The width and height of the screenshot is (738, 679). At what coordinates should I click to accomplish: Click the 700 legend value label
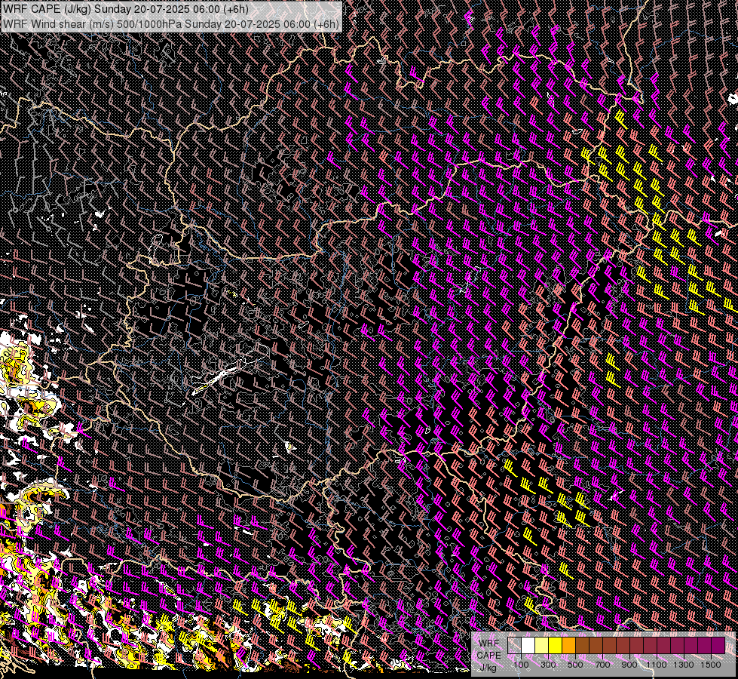point(602,665)
